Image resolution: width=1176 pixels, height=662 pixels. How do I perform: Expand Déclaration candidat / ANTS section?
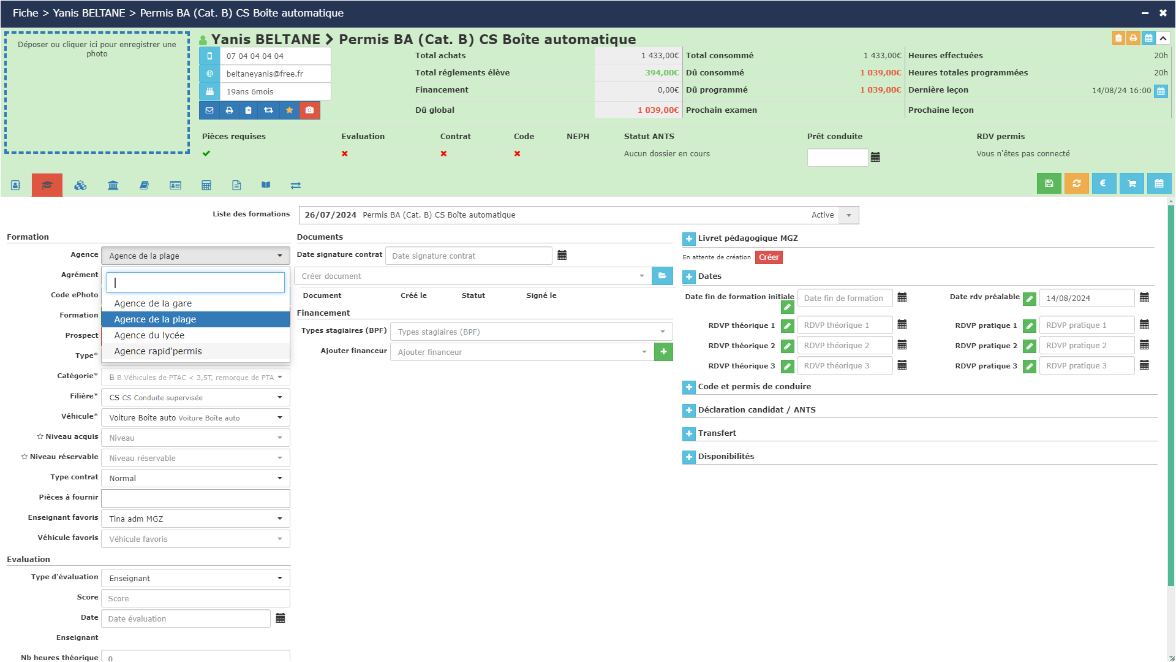tap(689, 410)
